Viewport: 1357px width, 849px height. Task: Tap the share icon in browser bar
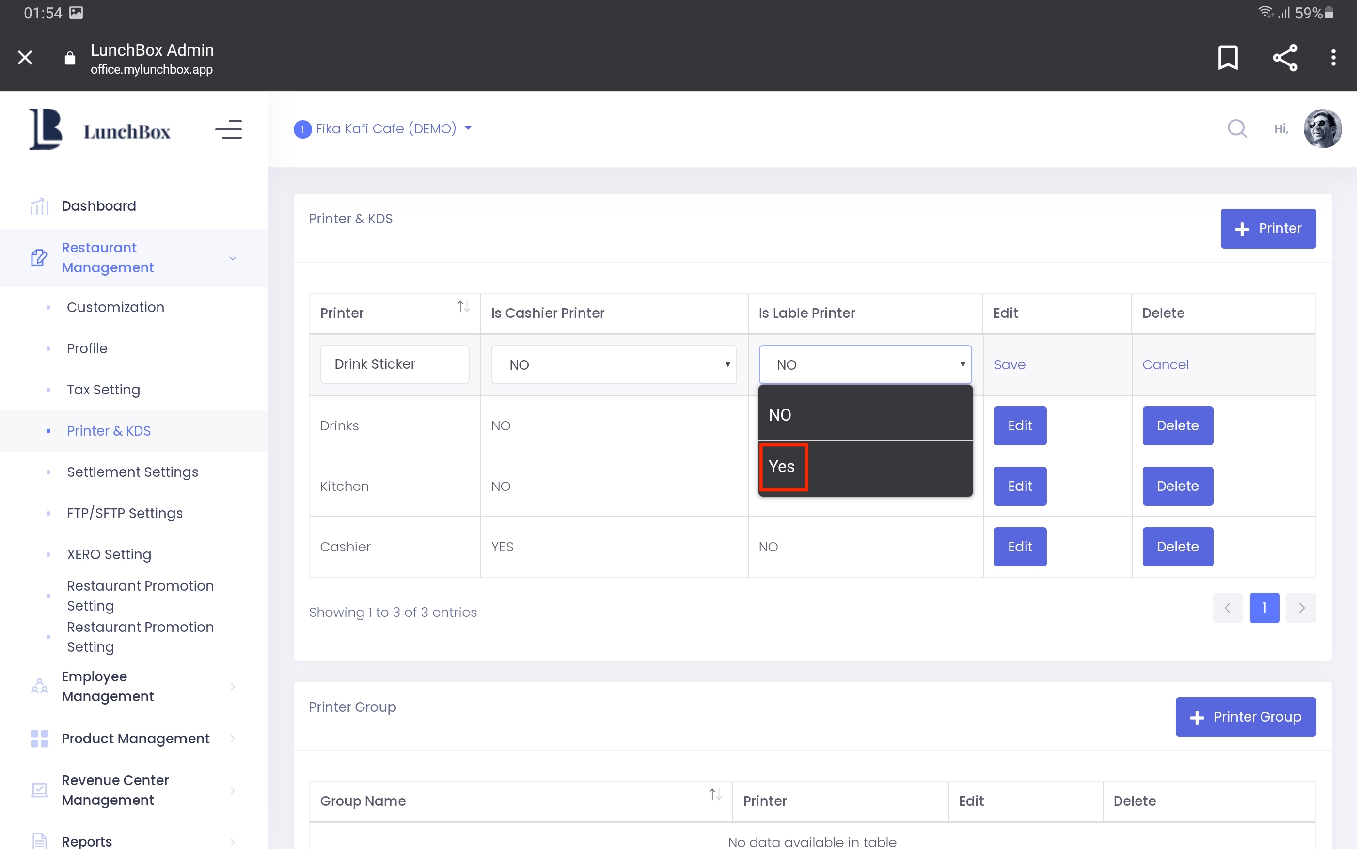pyautogui.click(x=1285, y=57)
